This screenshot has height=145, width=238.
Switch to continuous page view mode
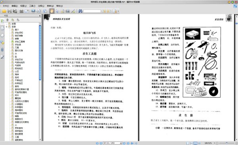(x=192, y=143)
